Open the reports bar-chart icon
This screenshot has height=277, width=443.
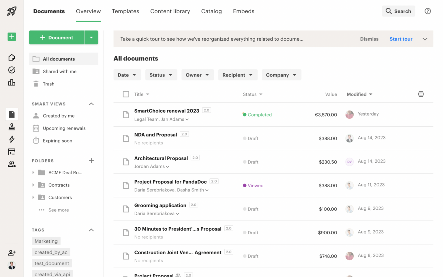coord(12,83)
